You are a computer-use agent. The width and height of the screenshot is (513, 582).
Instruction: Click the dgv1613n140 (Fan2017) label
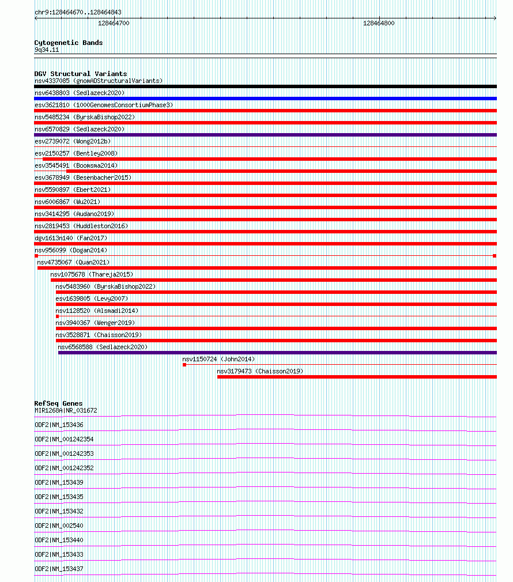tap(71, 238)
